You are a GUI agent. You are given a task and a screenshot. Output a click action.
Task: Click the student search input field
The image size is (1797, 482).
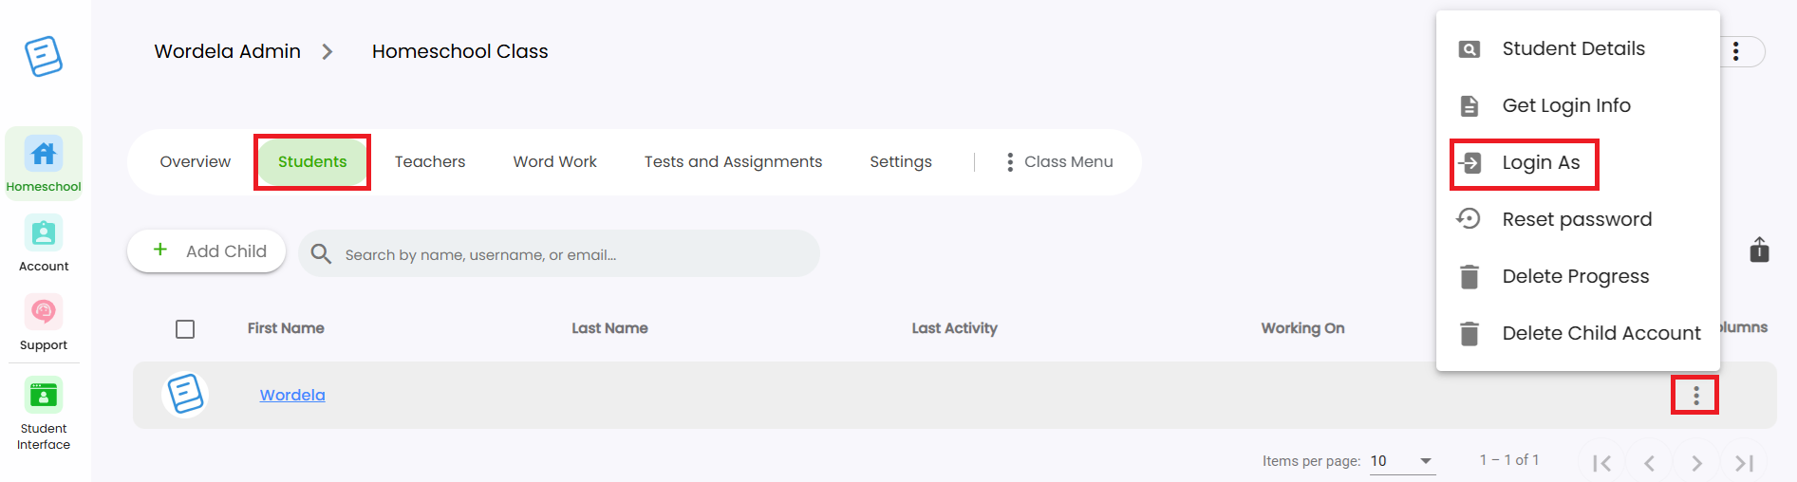(570, 254)
